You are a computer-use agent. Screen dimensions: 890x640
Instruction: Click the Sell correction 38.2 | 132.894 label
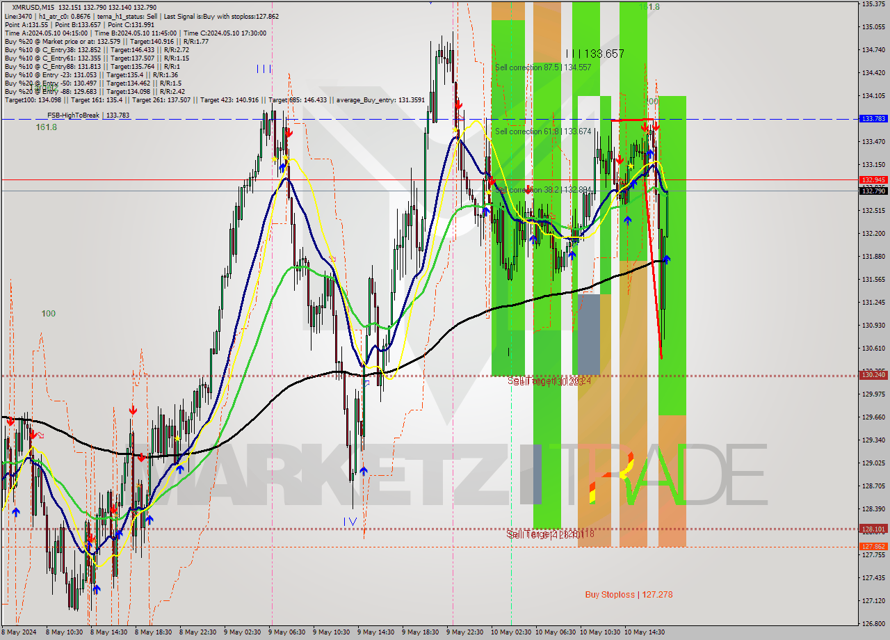(543, 190)
